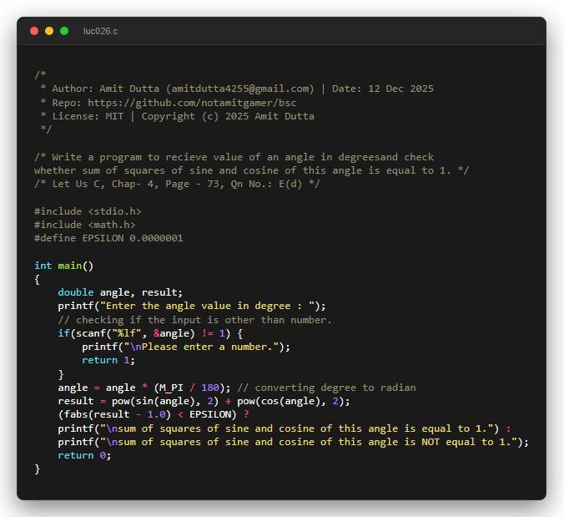Click the printf 'angle is NOT equal' line
Image resolution: width=564 pixels, height=517 pixels.
294,442
